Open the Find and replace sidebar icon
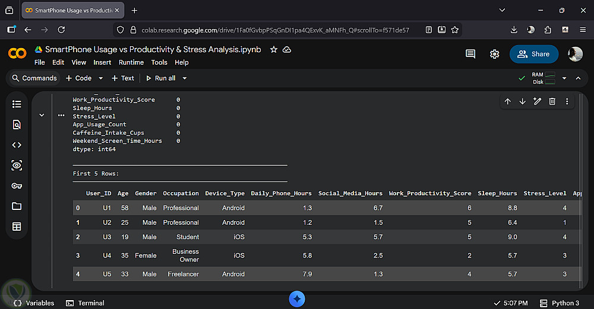 [x=17, y=125]
